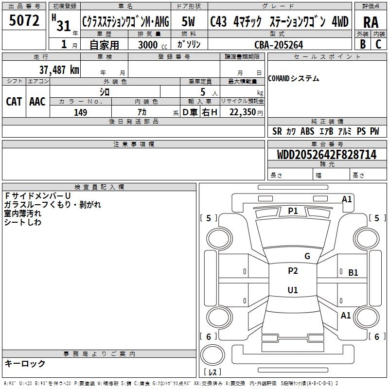Select the A1 mark on the rear fender
389x389 pixels.
coord(346,316)
